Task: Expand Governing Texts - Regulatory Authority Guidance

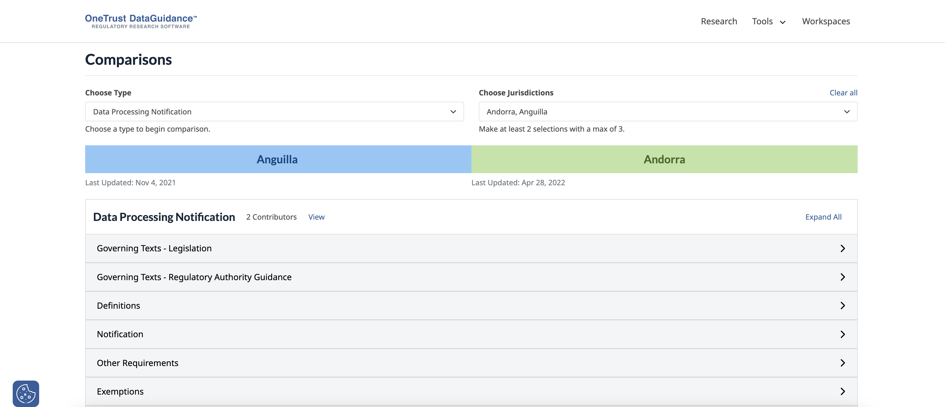Action: [x=471, y=277]
